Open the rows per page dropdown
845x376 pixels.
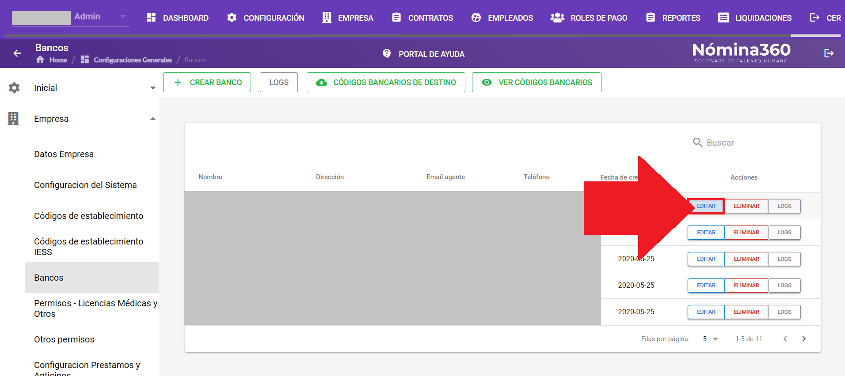tap(711, 339)
